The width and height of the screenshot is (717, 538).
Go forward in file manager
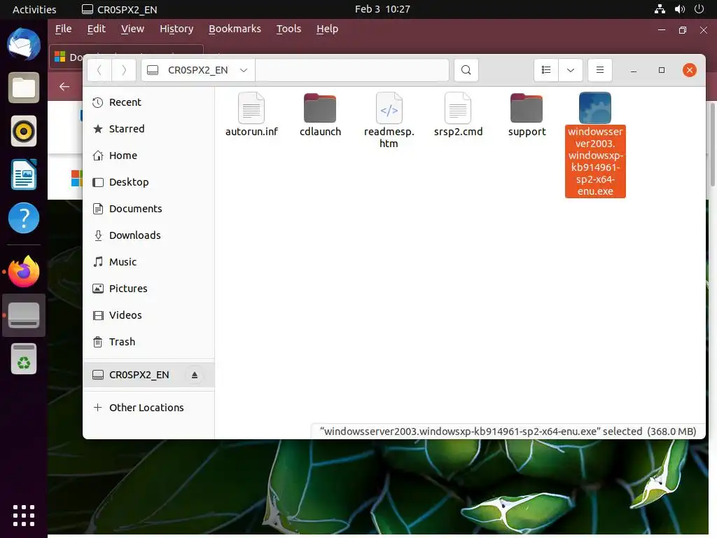(124, 70)
